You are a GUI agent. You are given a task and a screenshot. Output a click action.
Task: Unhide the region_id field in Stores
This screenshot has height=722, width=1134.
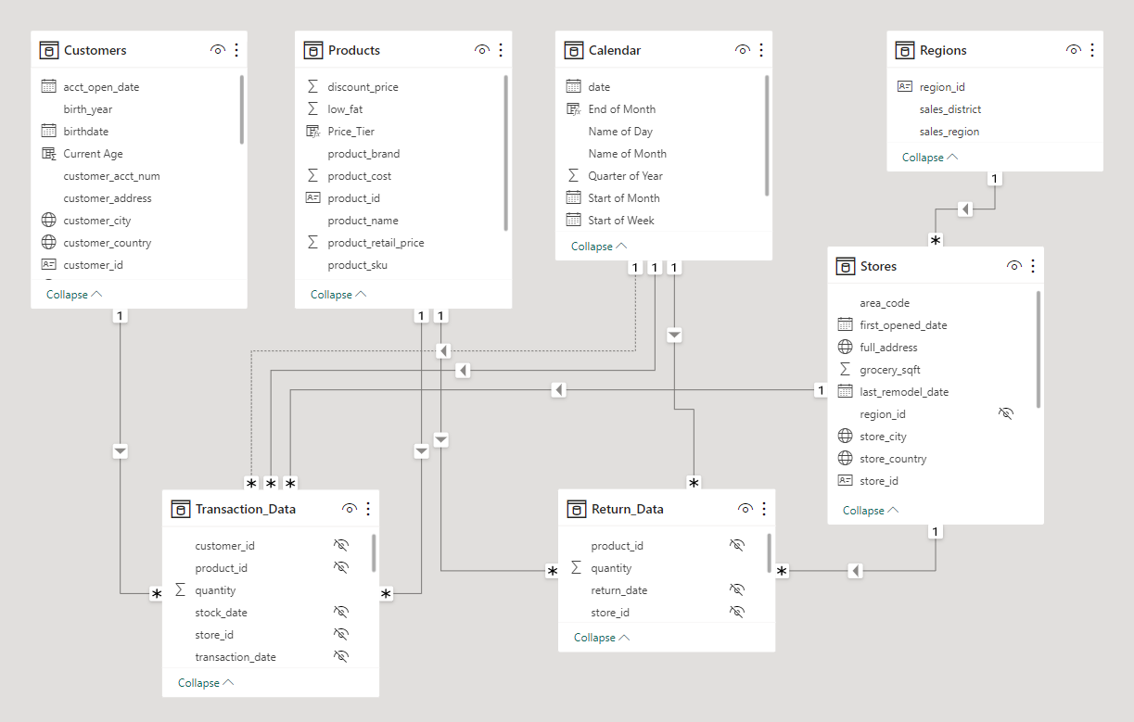pos(1006,414)
